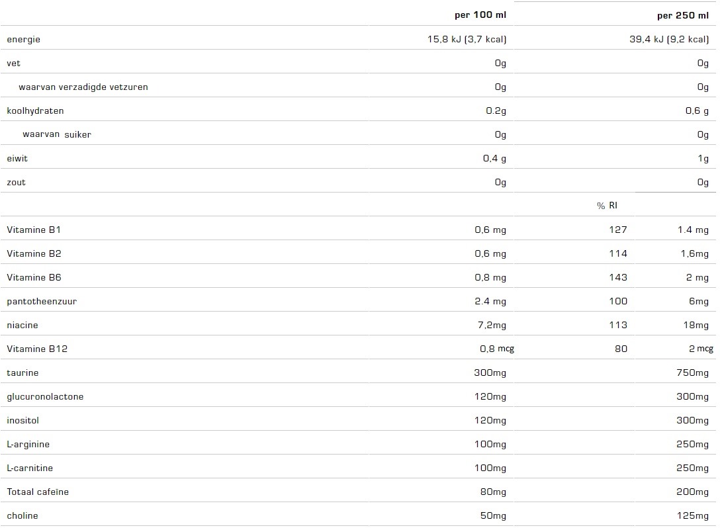
Task: Click the 'waarvan suiker' label
Action: point(57,134)
